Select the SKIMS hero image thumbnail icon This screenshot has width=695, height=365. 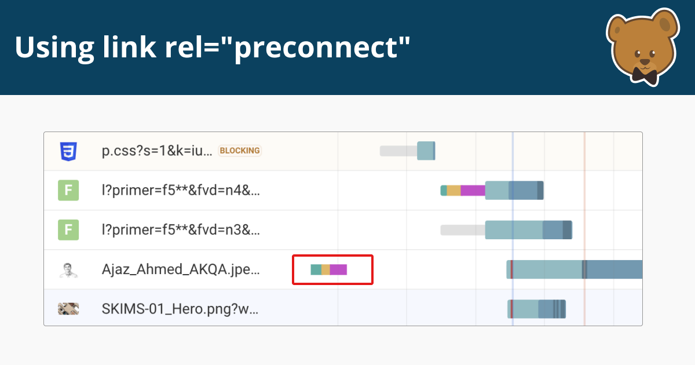click(x=68, y=308)
